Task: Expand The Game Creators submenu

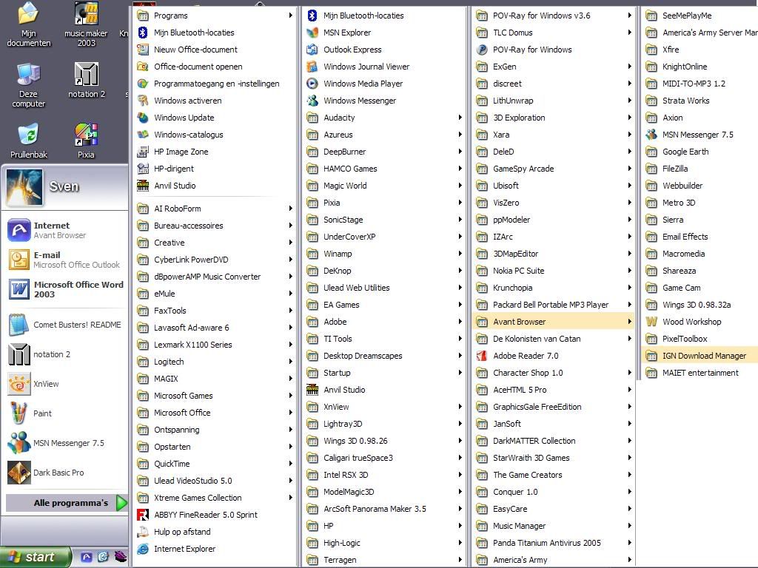Action: click(x=553, y=475)
